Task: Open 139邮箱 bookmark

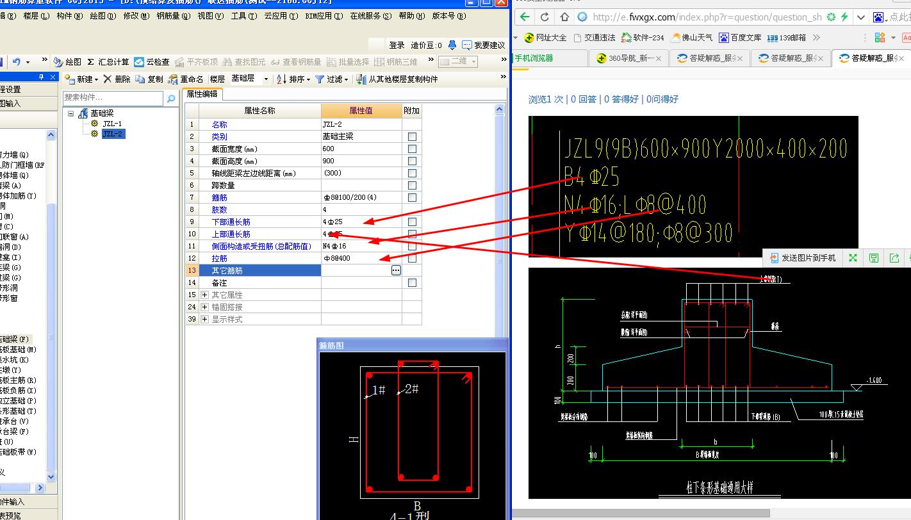Action: click(786, 37)
